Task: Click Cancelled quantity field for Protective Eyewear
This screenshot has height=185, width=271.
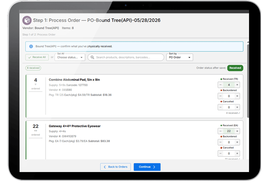Action: pyautogui.click(x=229, y=154)
